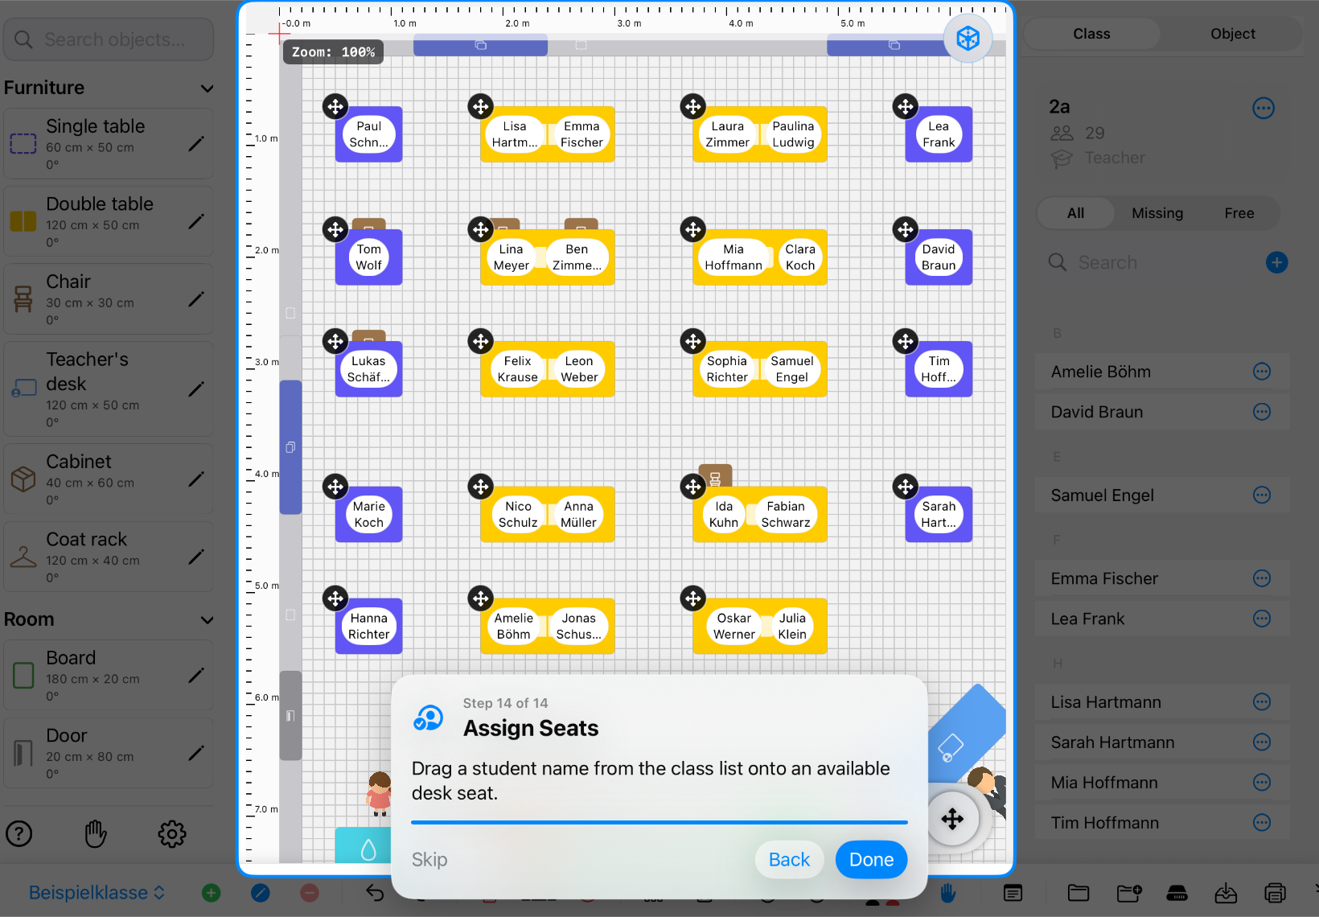Click the move handle on Paul Schn... desk

[335, 106]
